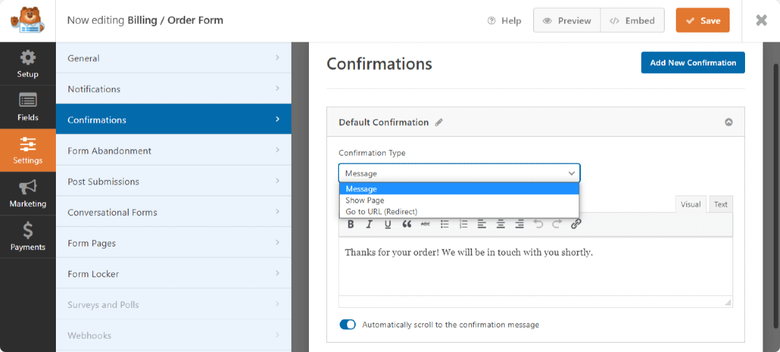Insert a numbered list
Image resolution: width=780 pixels, height=352 pixels.
[463, 224]
